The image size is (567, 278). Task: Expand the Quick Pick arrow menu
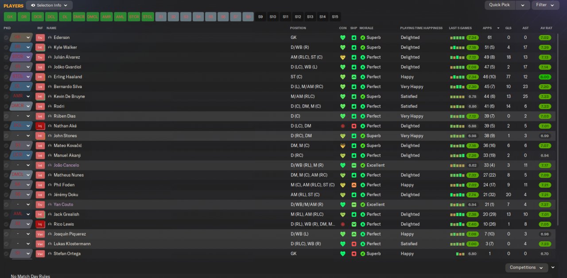click(523, 5)
